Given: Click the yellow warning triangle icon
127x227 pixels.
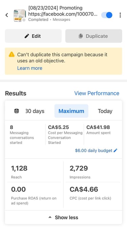Looking at the screenshot, I should click(x=12, y=55).
